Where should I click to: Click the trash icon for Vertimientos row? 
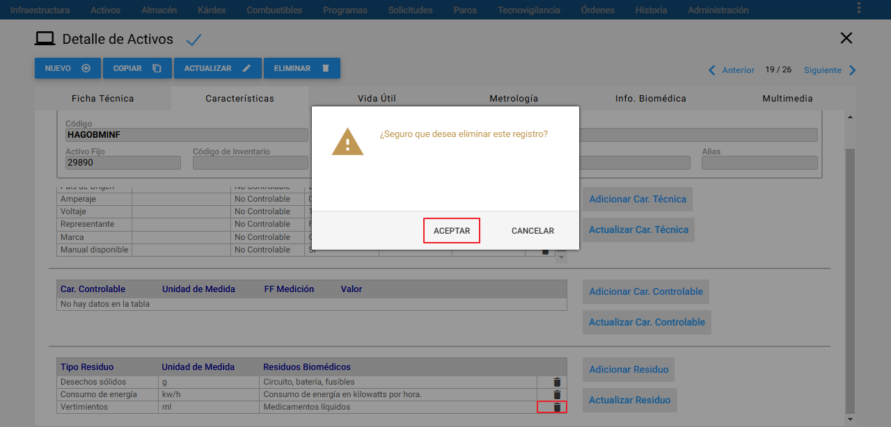[x=557, y=407]
